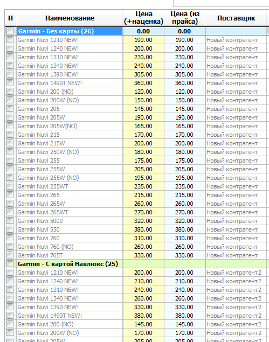Click the Цена (из прайса) column header
This screenshot has width=269, height=342.
tap(184, 18)
